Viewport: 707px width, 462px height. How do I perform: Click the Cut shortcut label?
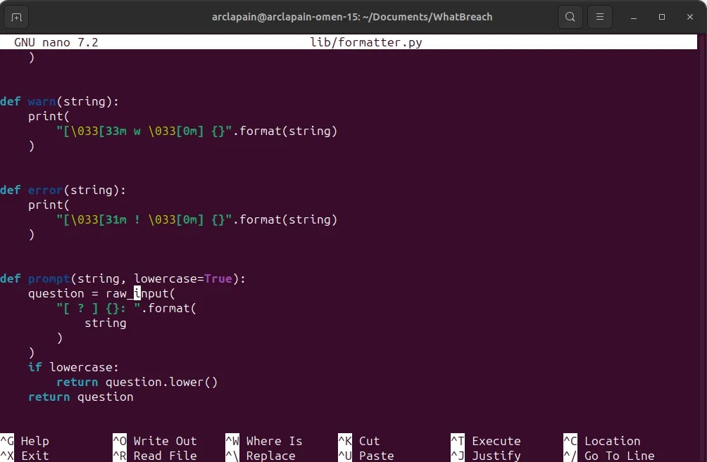pyautogui.click(x=368, y=441)
